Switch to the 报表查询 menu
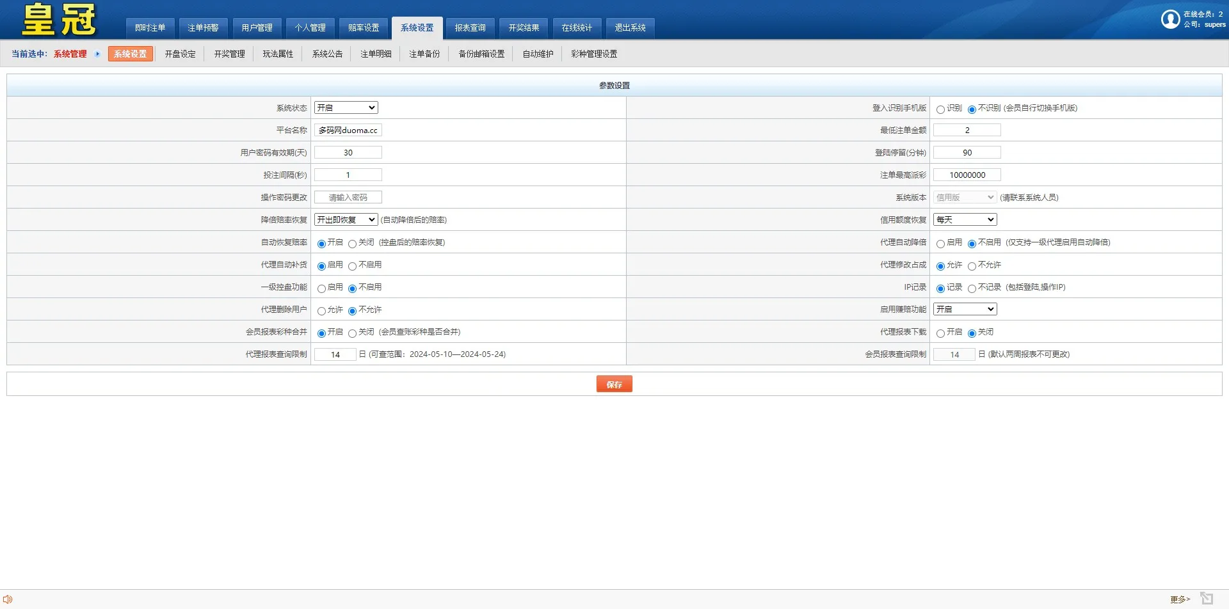Viewport: 1229px width, 609px height. tap(470, 28)
